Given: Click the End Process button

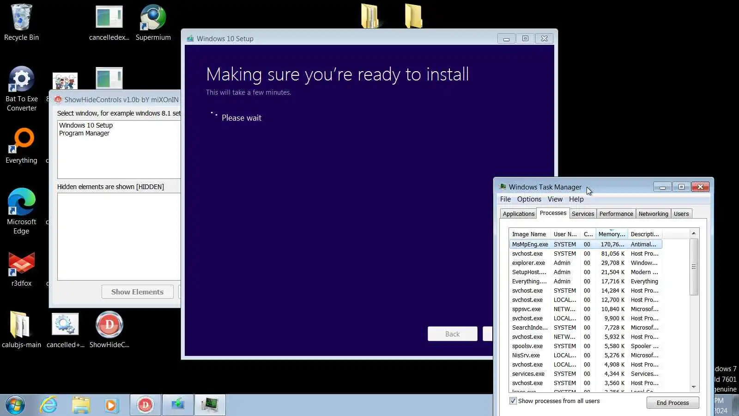Looking at the screenshot, I should [672, 403].
